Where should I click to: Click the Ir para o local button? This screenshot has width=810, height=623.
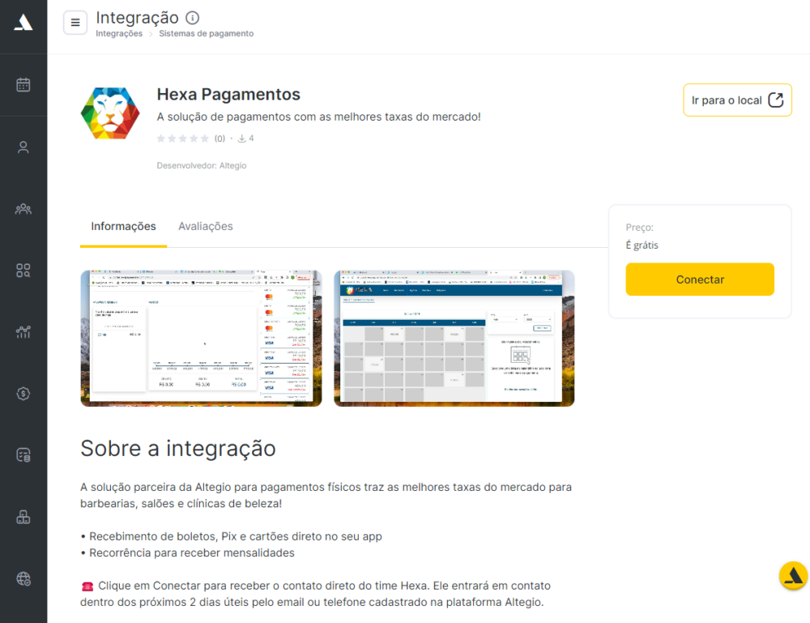point(737,100)
